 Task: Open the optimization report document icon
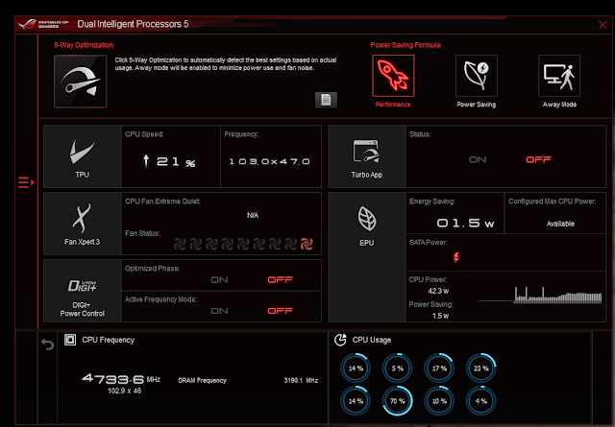pyautogui.click(x=326, y=100)
